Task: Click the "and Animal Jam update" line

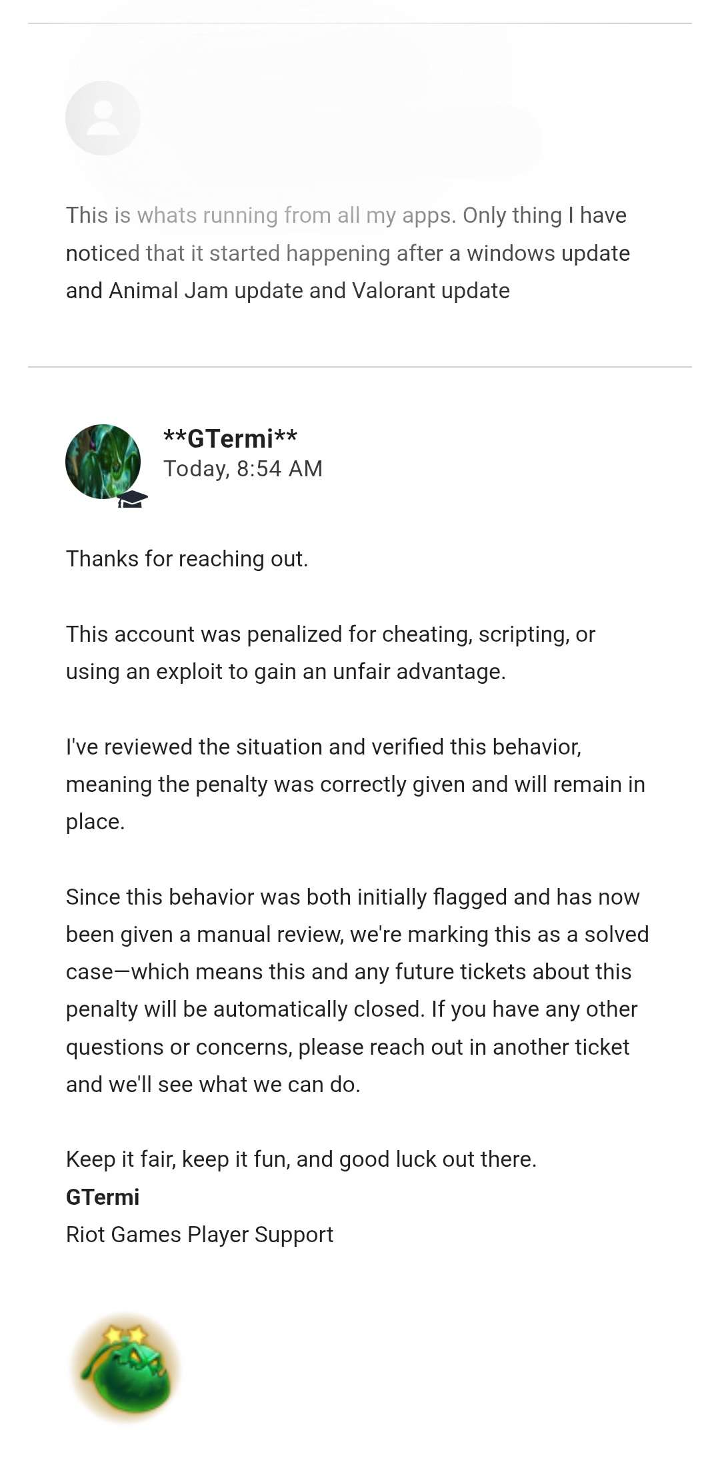Action: [287, 291]
